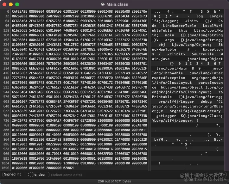Click 'LineNumberTable' in the ASCII column
This screenshot has width=229, height=184.
pos(180,26)
